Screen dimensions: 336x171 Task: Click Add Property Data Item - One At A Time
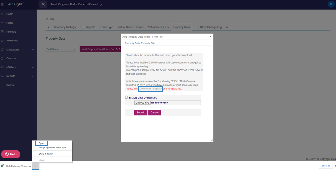tap(100, 49)
